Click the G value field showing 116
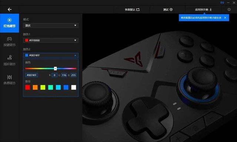The image size is (237, 142). click(x=64, y=75)
